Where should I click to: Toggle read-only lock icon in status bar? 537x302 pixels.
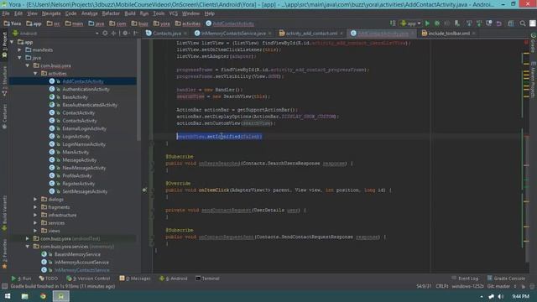523,286
